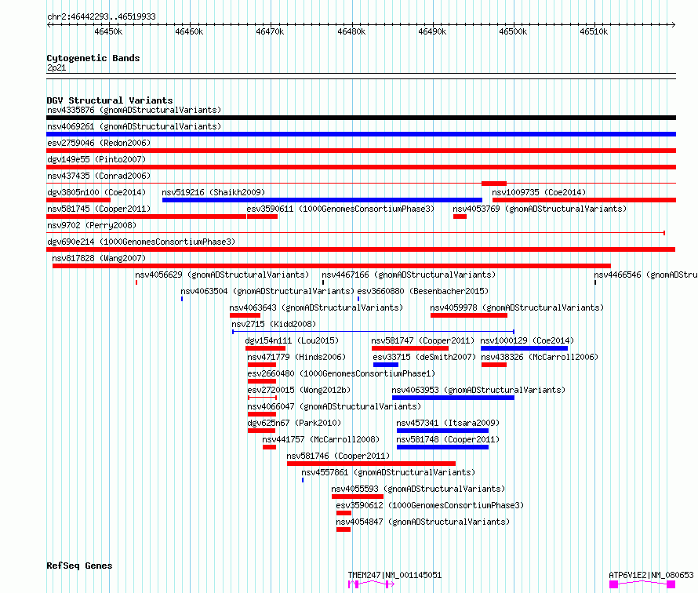Click the 46500k ruler mark
Screen dimensions: 698x593
(513, 31)
